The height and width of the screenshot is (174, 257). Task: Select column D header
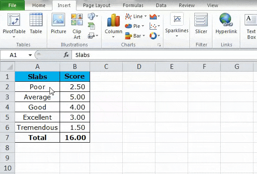click(x=139, y=67)
